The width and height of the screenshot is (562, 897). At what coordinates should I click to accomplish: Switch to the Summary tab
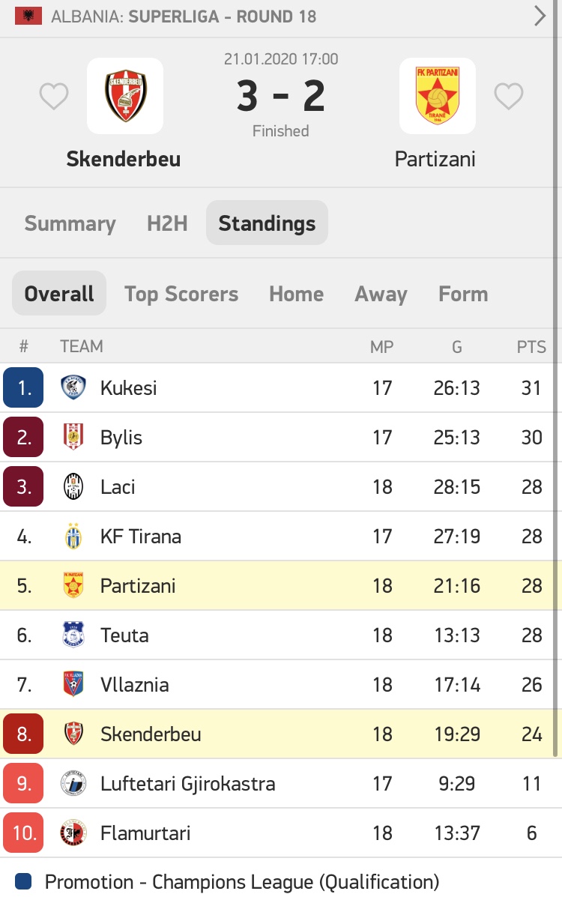[x=70, y=223]
